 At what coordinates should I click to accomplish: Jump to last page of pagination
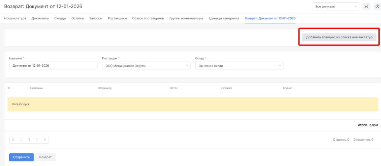point(45,140)
